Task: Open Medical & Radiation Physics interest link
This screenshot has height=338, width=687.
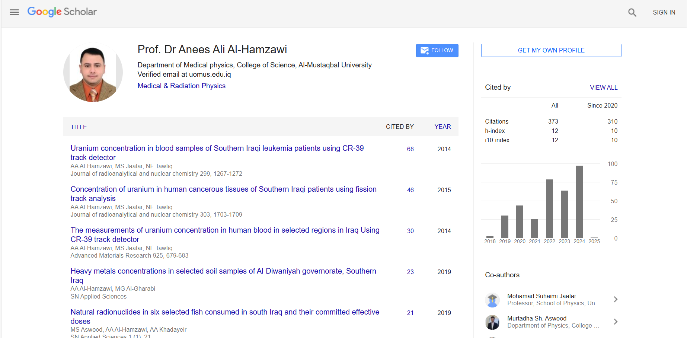Action: tap(181, 86)
